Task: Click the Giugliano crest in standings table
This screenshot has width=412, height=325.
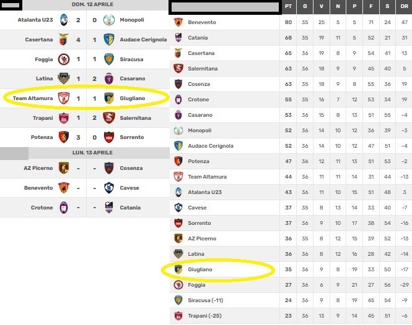Action: (x=178, y=269)
